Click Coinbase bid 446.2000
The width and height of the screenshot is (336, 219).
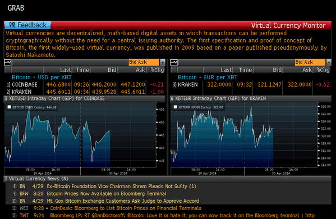coord(104,84)
